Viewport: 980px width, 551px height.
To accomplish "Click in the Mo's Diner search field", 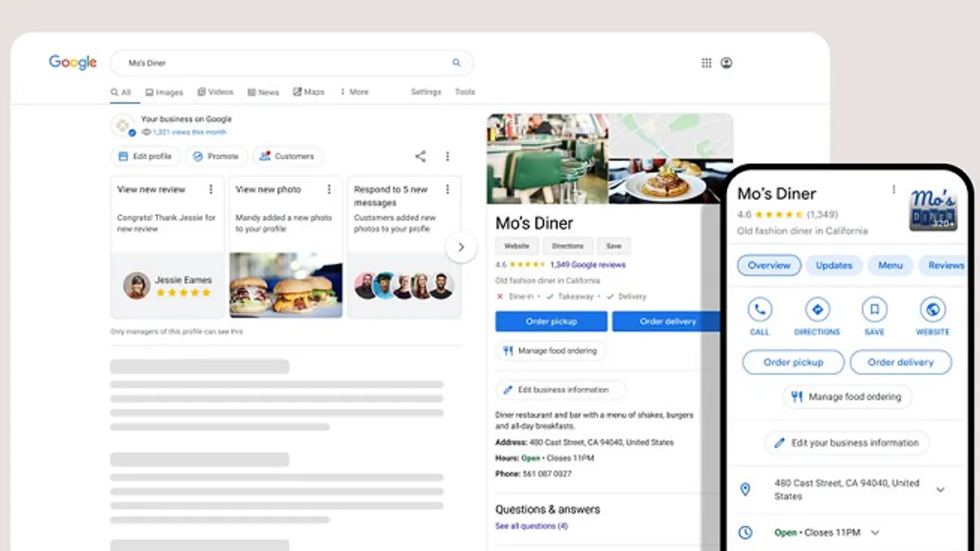I will (292, 63).
